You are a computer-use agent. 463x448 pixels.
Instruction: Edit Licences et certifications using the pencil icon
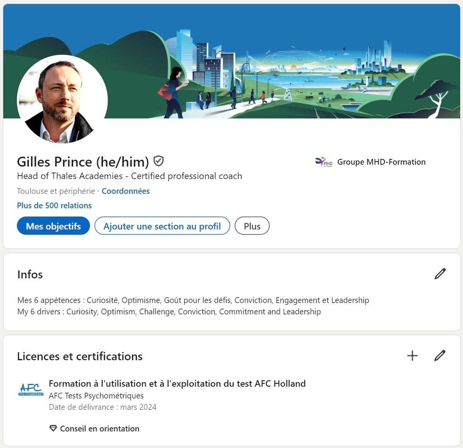point(440,355)
